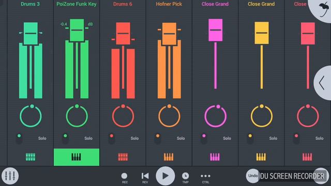Rewind with the REV button
Screen dimensions: 331x186
(145, 178)
